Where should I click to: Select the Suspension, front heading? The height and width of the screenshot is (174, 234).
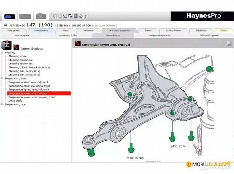tap(16, 79)
